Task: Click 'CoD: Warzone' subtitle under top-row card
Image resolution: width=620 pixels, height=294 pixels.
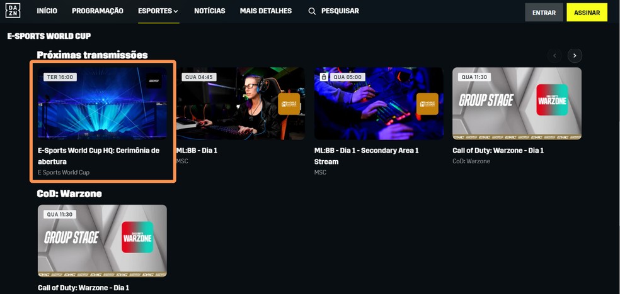Action: pyautogui.click(x=471, y=161)
